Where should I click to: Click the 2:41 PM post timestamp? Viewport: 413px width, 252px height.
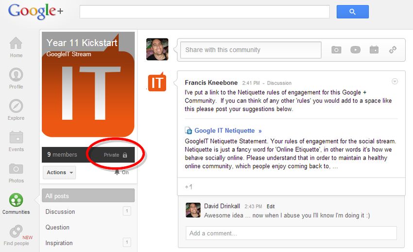(251, 83)
